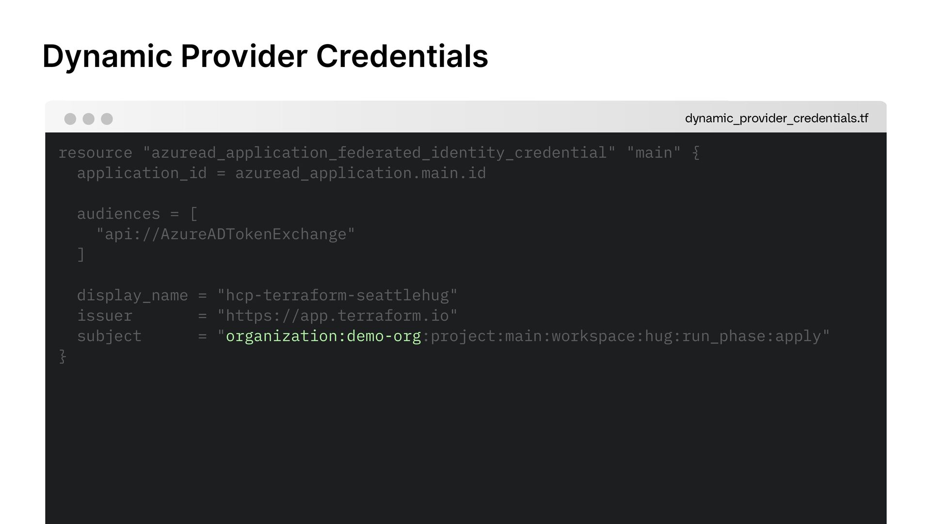The height and width of the screenshot is (524, 931).
Task: Click the subject attribute name
Action: coord(109,336)
